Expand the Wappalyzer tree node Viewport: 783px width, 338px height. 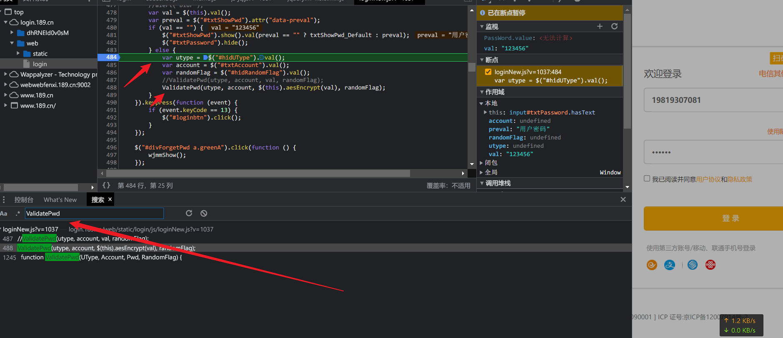(x=6, y=74)
